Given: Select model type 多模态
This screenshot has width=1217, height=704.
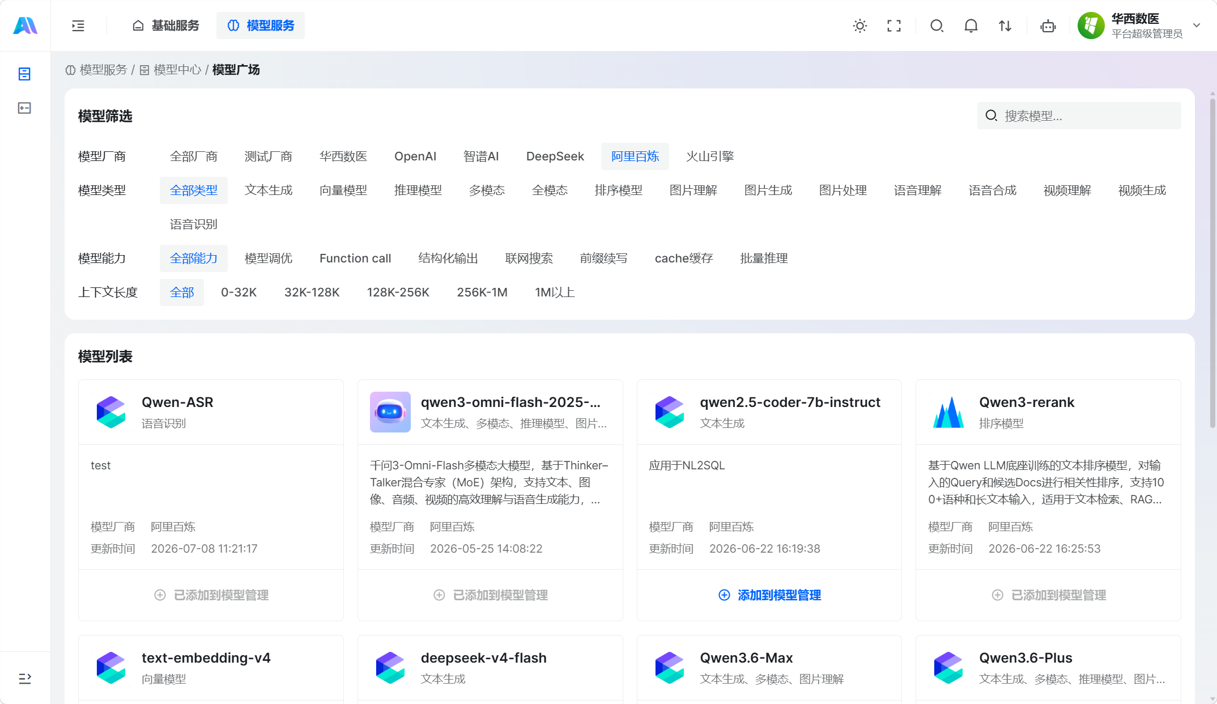Looking at the screenshot, I should click(x=487, y=190).
